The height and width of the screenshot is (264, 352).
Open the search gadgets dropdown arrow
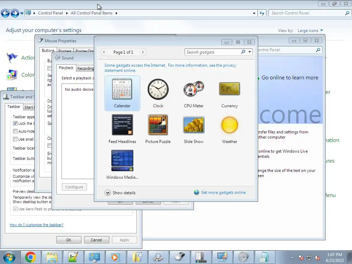coord(250,52)
